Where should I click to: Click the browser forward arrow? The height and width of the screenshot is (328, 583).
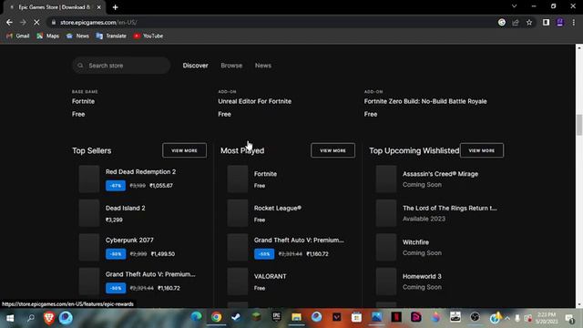(23, 22)
